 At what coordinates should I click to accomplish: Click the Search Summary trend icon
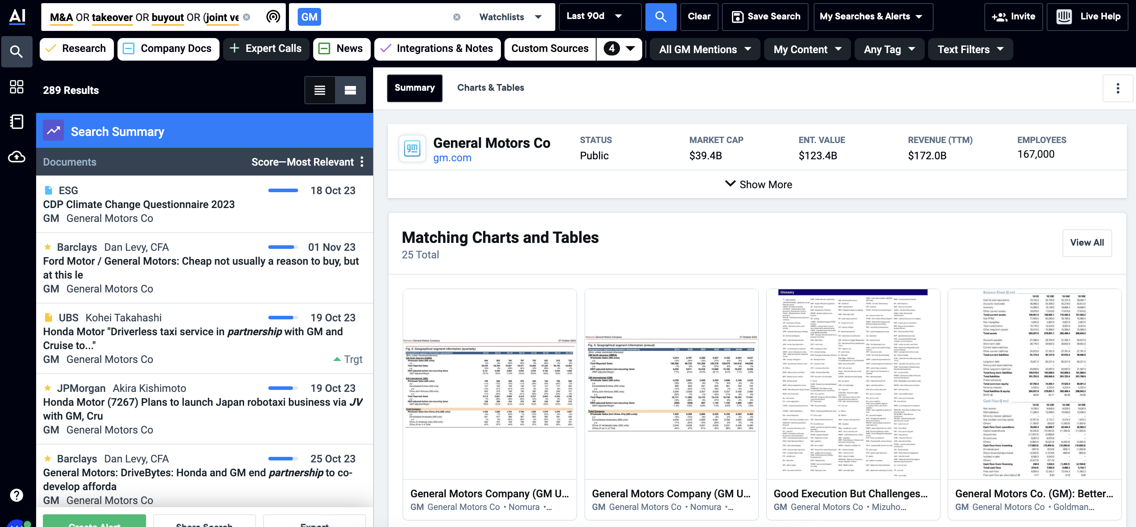(53, 131)
